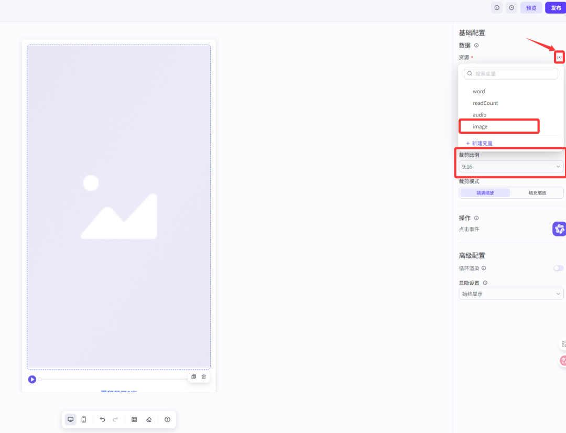Redo the last undone change
Screen dimensions: 566x433
(115, 419)
